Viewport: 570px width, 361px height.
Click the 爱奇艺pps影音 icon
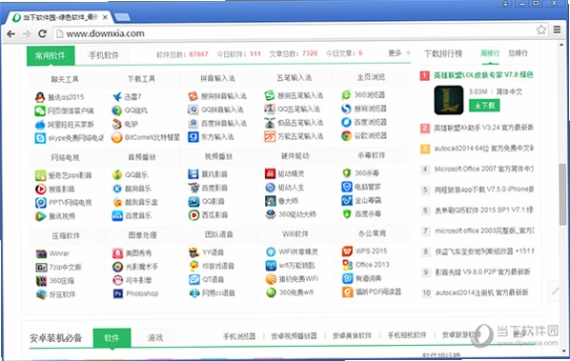coord(40,175)
